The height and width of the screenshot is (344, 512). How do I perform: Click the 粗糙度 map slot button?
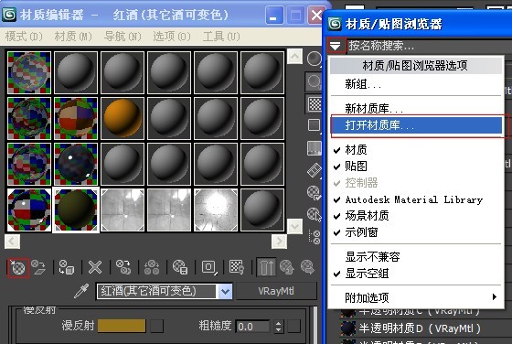(293, 326)
